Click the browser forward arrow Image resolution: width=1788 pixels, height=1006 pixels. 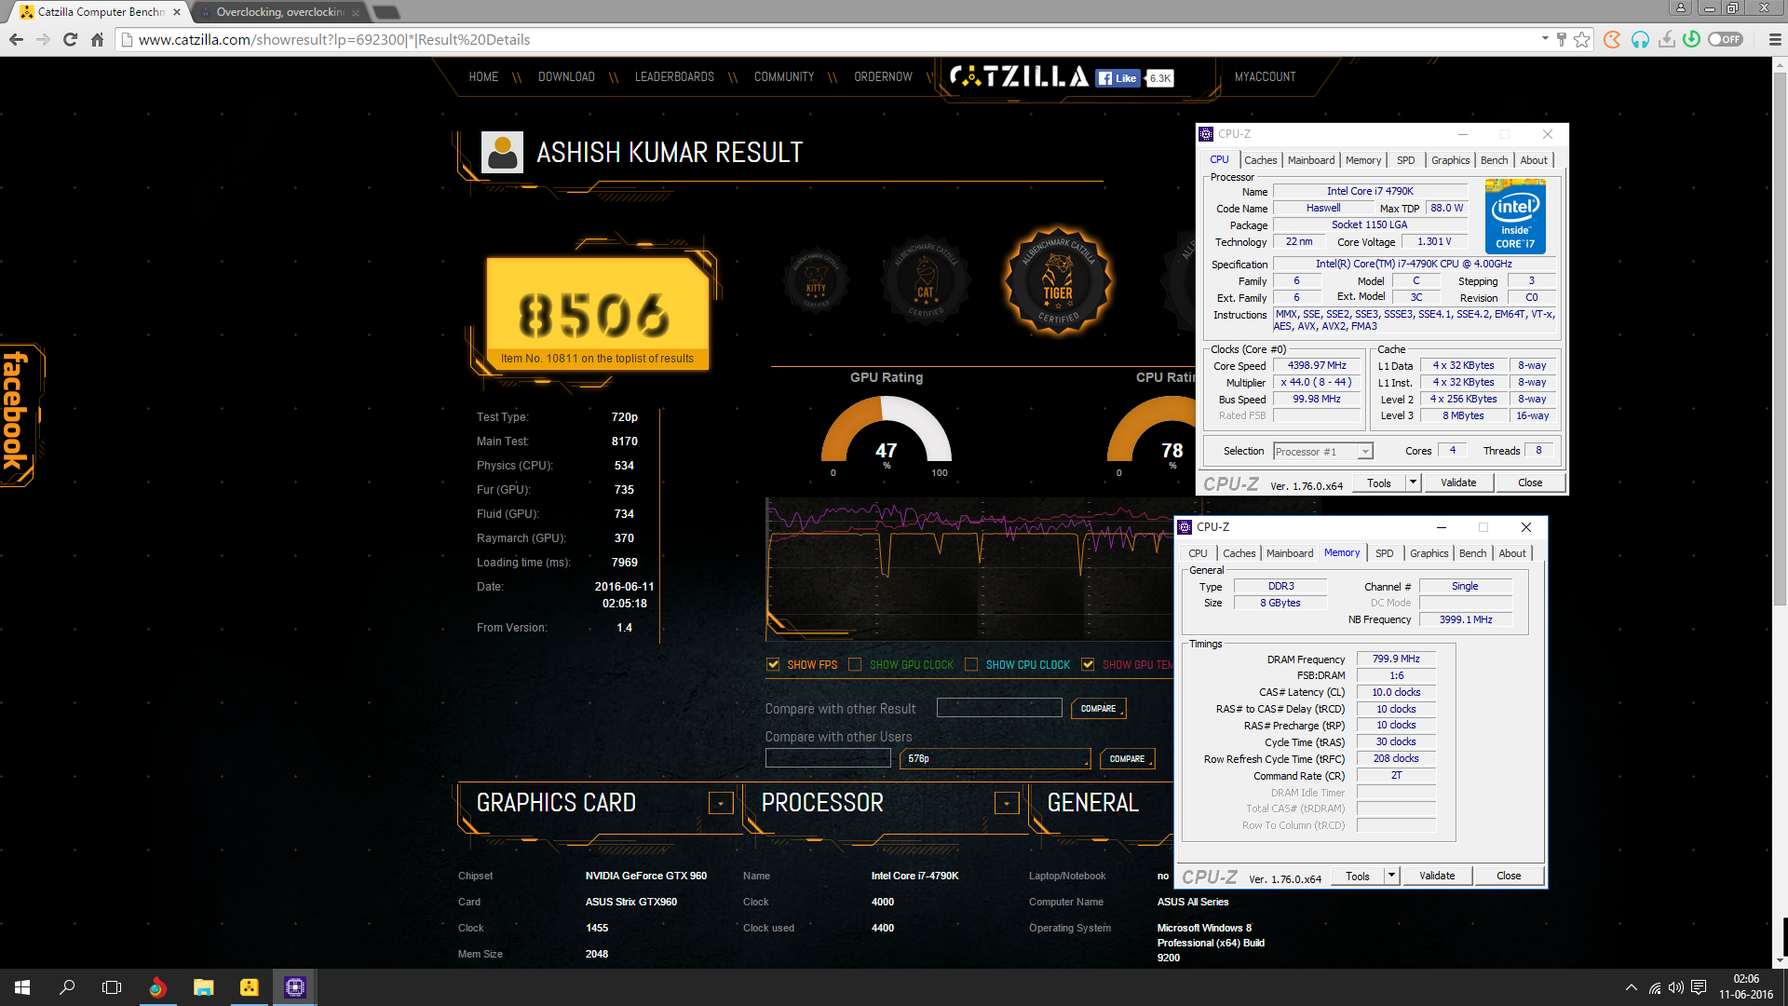pos(43,40)
